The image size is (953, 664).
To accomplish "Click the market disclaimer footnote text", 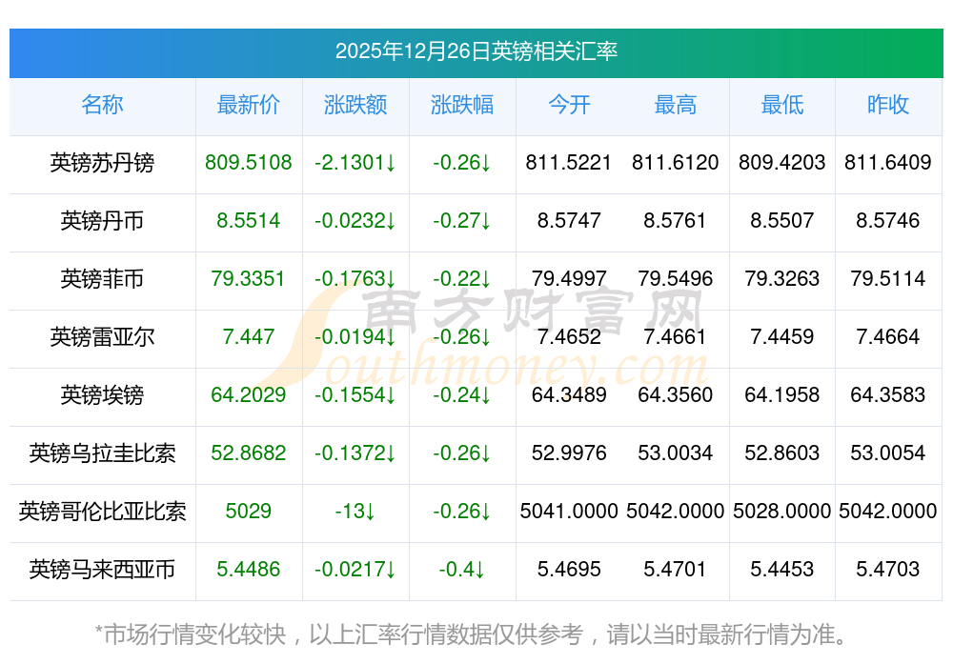I will pyautogui.click(x=472, y=634).
